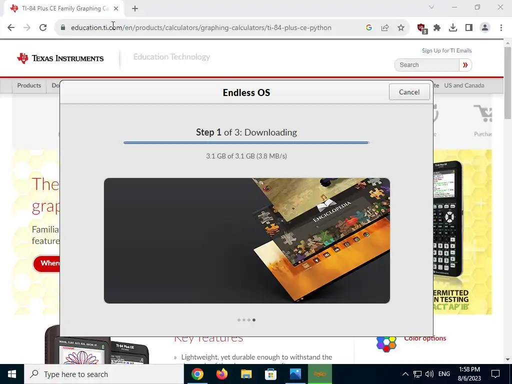512x384 pixels.
Task: Click the TI-84 calculator hero image
Action: tap(447, 219)
